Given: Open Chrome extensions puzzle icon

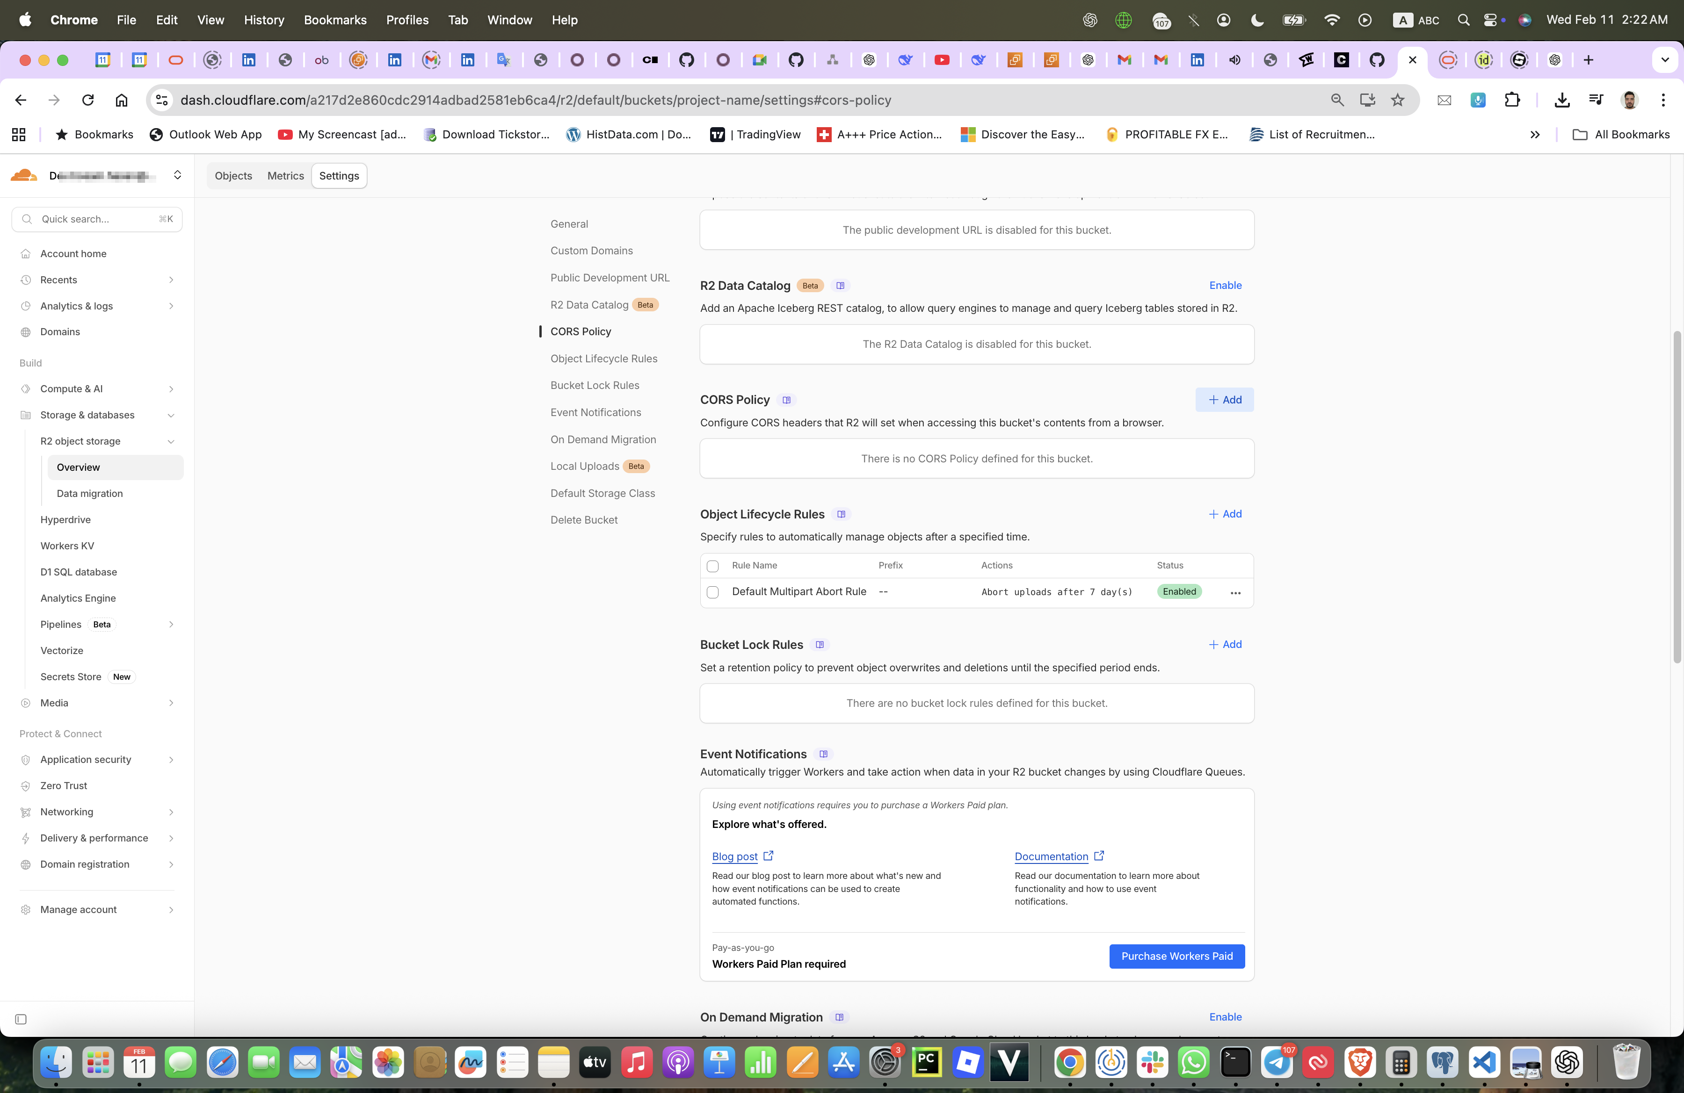Looking at the screenshot, I should [x=1512, y=101].
